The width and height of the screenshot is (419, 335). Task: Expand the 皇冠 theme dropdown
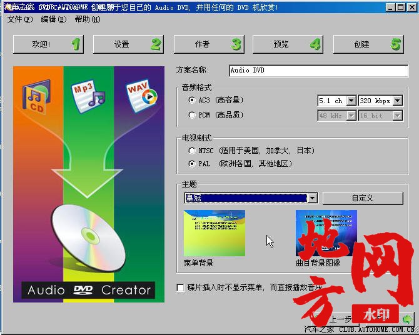point(312,198)
